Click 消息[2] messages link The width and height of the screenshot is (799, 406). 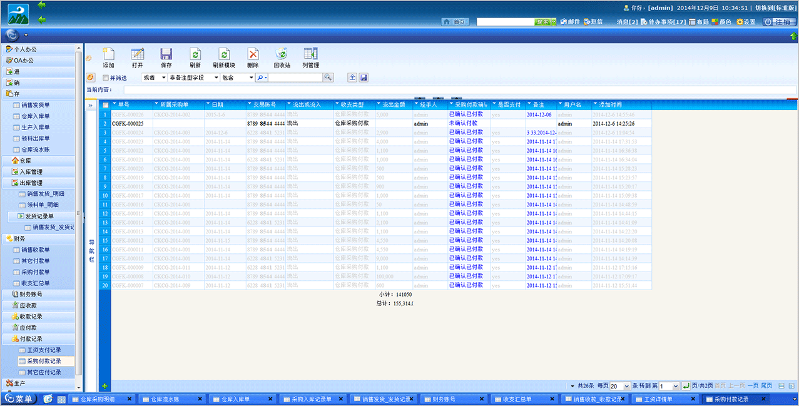coord(628,22)
